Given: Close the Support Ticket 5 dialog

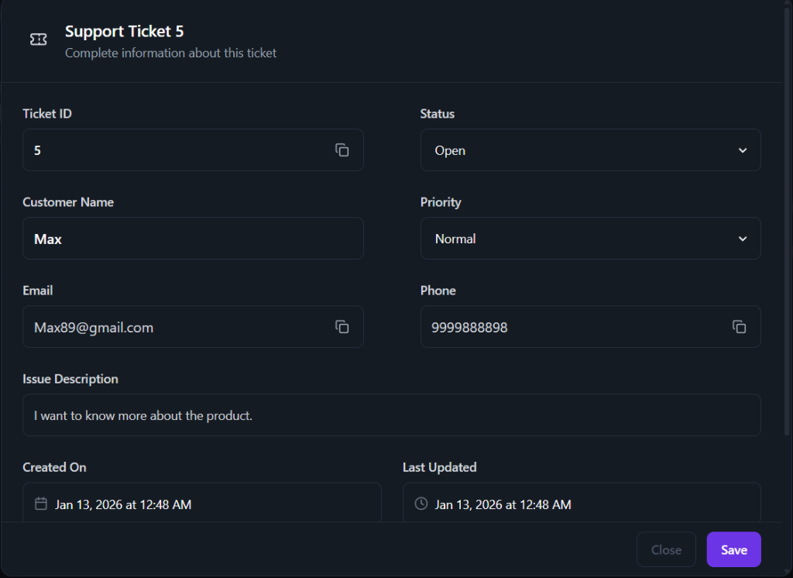Looking at the screenshot, I should [x=666, y=549].
